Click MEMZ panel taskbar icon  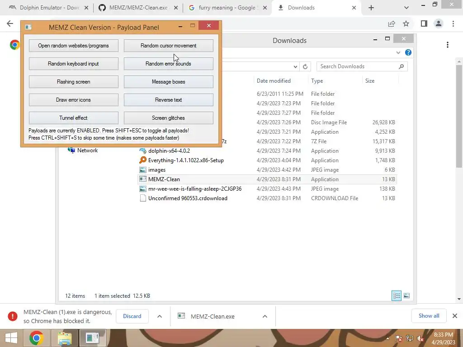pos(92,338)
